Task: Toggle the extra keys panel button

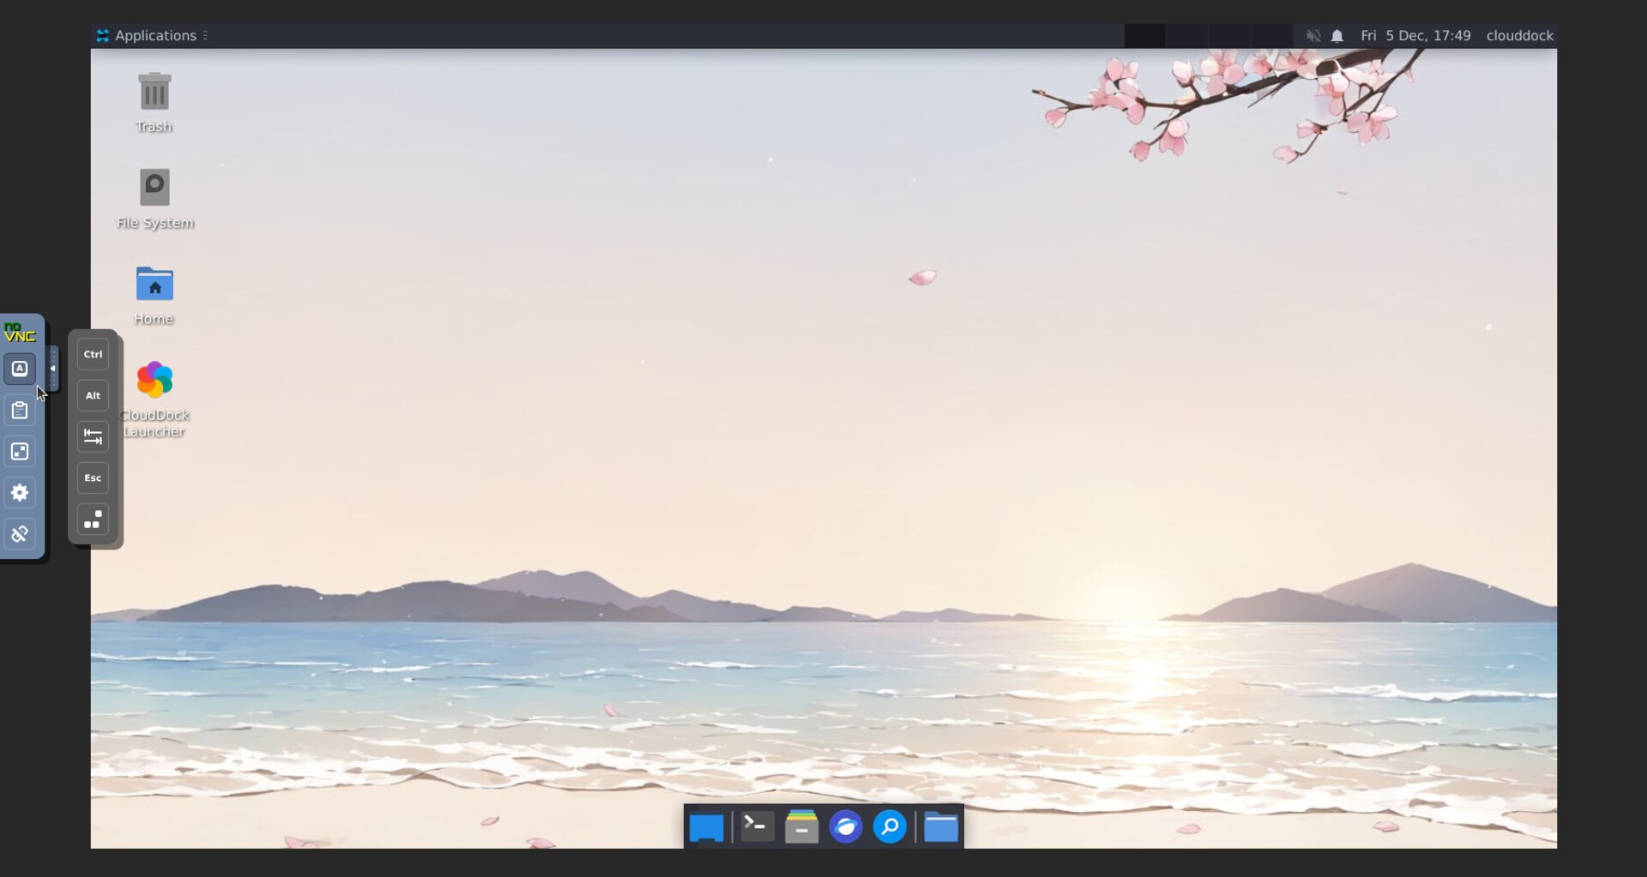Action: [20, 369]
